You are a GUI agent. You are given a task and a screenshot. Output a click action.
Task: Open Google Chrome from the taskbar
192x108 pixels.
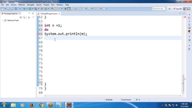point(41,105)
